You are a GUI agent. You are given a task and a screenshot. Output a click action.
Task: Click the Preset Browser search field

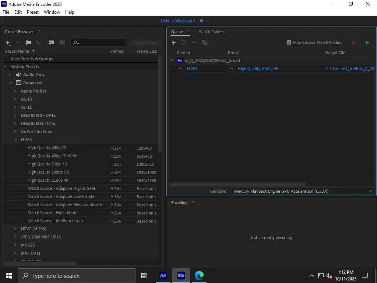(98, 43)
